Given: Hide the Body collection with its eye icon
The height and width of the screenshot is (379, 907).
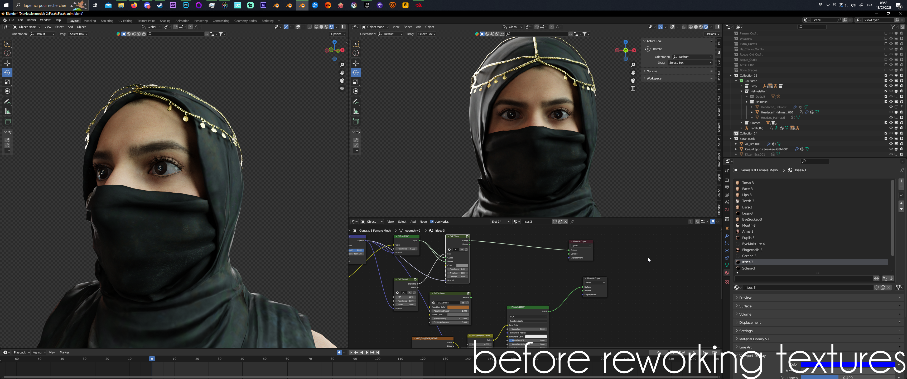Looking at the screenshot, I should point(891,86).
